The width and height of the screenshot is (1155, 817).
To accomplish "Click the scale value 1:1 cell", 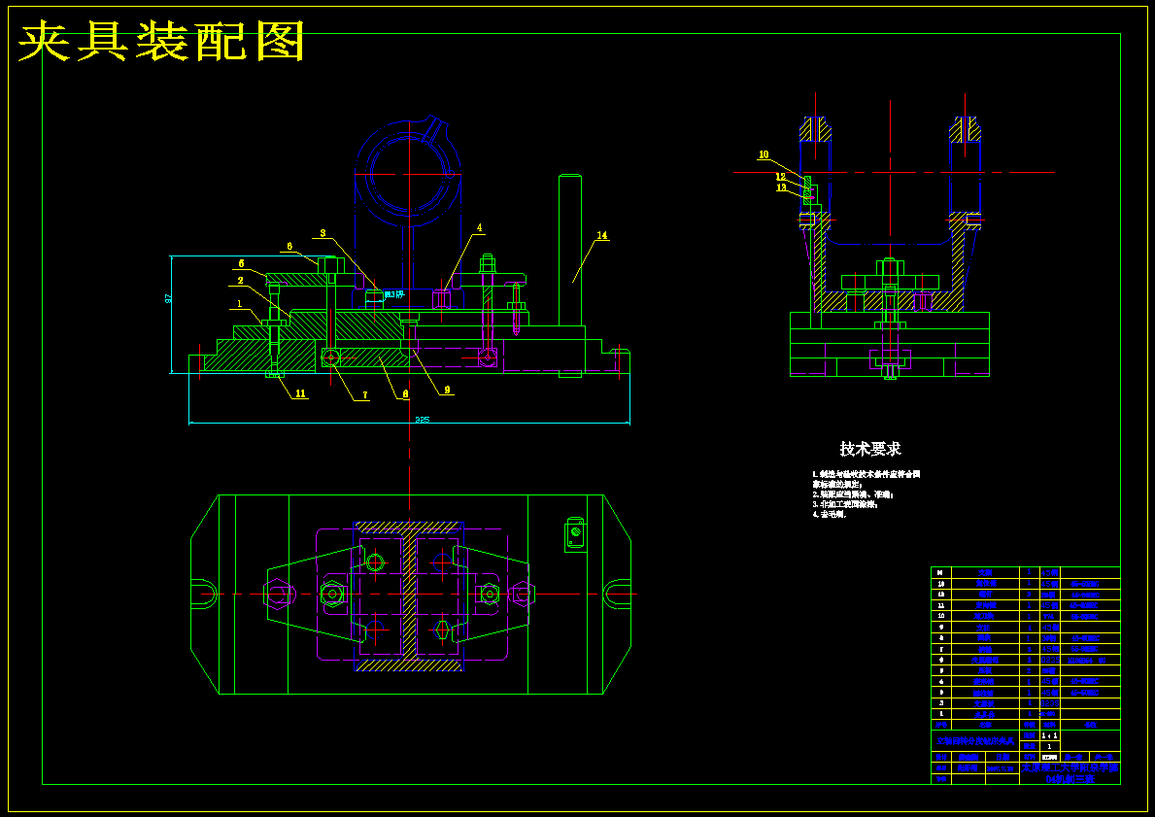I will point(1050,735).
